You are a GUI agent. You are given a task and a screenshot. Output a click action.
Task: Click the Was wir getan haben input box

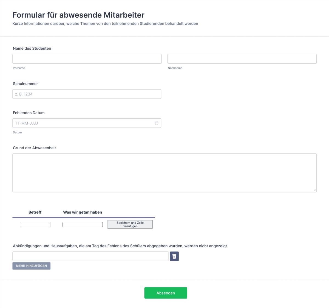tap(83, 224)
